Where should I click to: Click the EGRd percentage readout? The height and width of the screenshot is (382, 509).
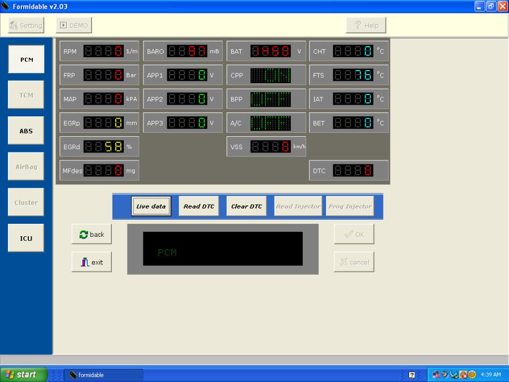[103, 146]
